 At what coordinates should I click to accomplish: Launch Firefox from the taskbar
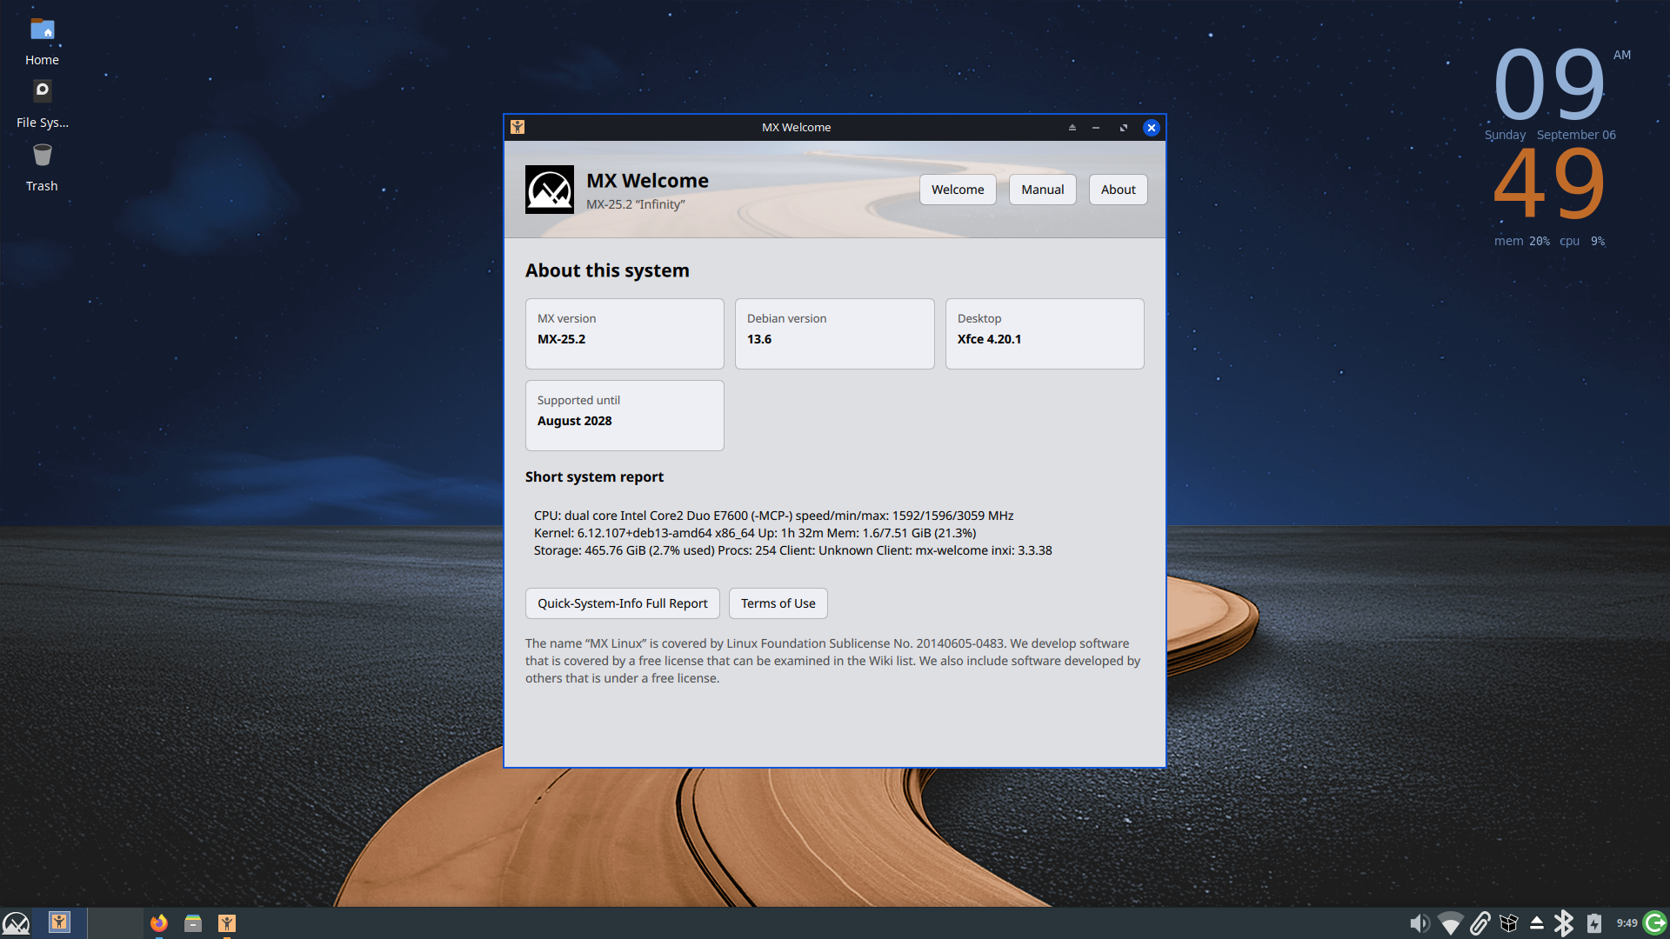[158, 923]
